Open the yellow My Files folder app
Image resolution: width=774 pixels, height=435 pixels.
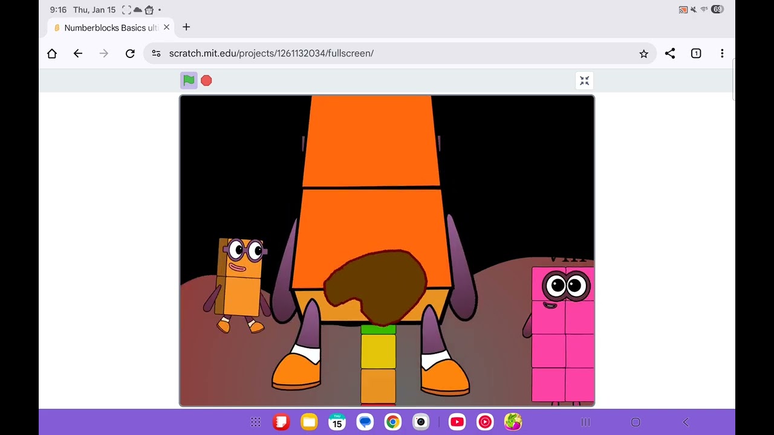309,422
